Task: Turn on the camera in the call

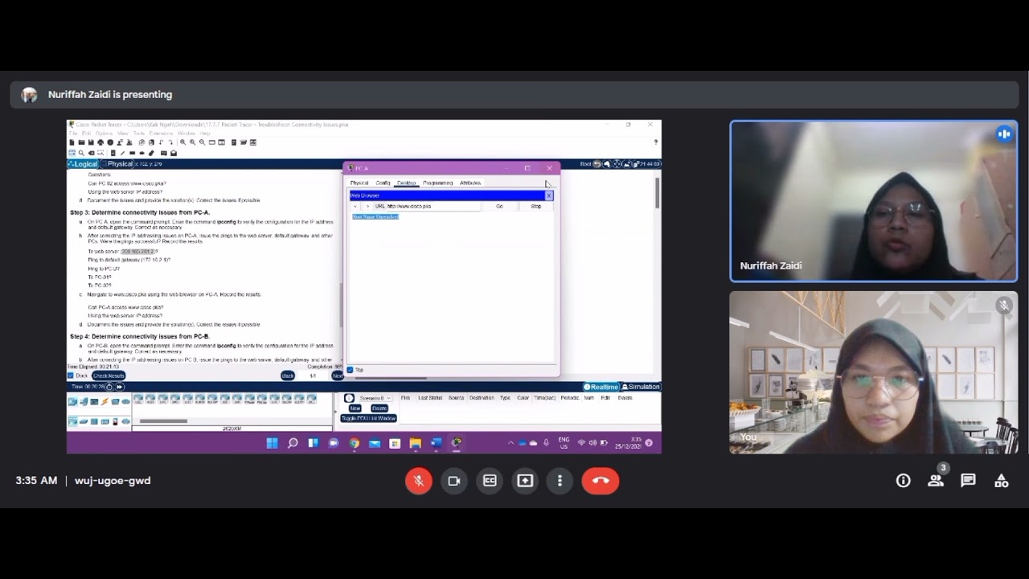Action: [454, 481]
